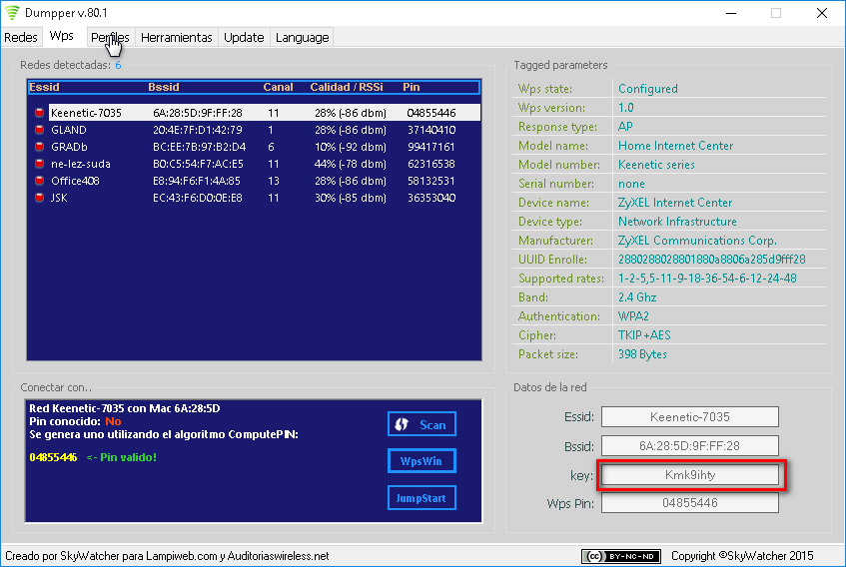Click the WpsWin button
This screenshot has width=846, height=567.
coord(422,460)
